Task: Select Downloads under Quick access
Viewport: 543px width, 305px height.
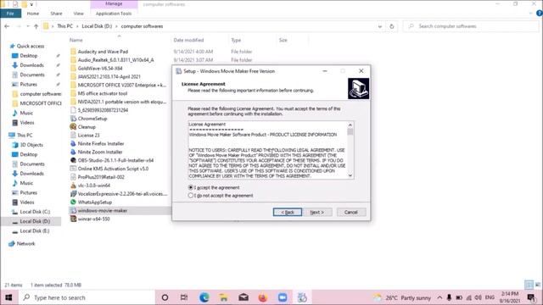Action: (31, 65)
